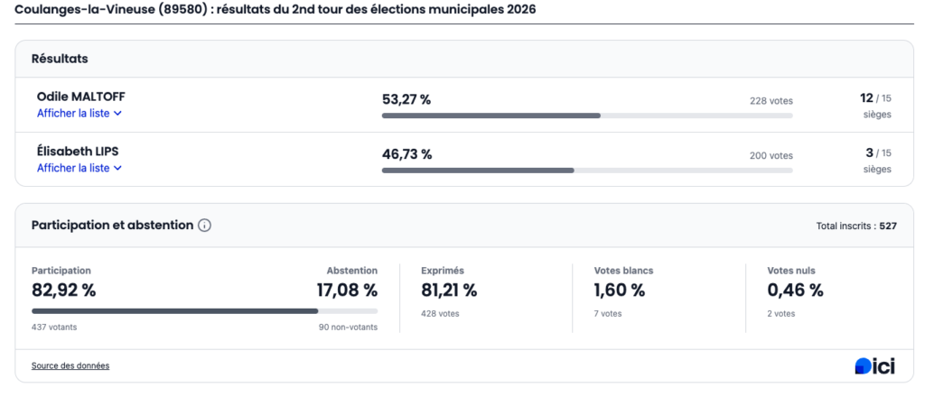Click the 82,92 % participation figure

click(64, 290)
